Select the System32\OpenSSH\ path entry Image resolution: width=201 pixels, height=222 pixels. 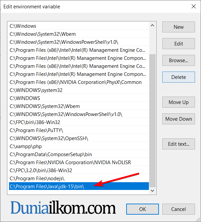(x=79, y=138)
